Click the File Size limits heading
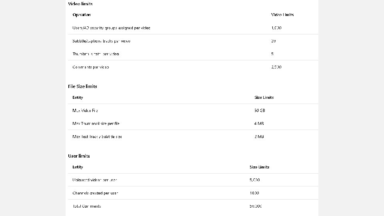384x216 pixels. click(82, 86)
